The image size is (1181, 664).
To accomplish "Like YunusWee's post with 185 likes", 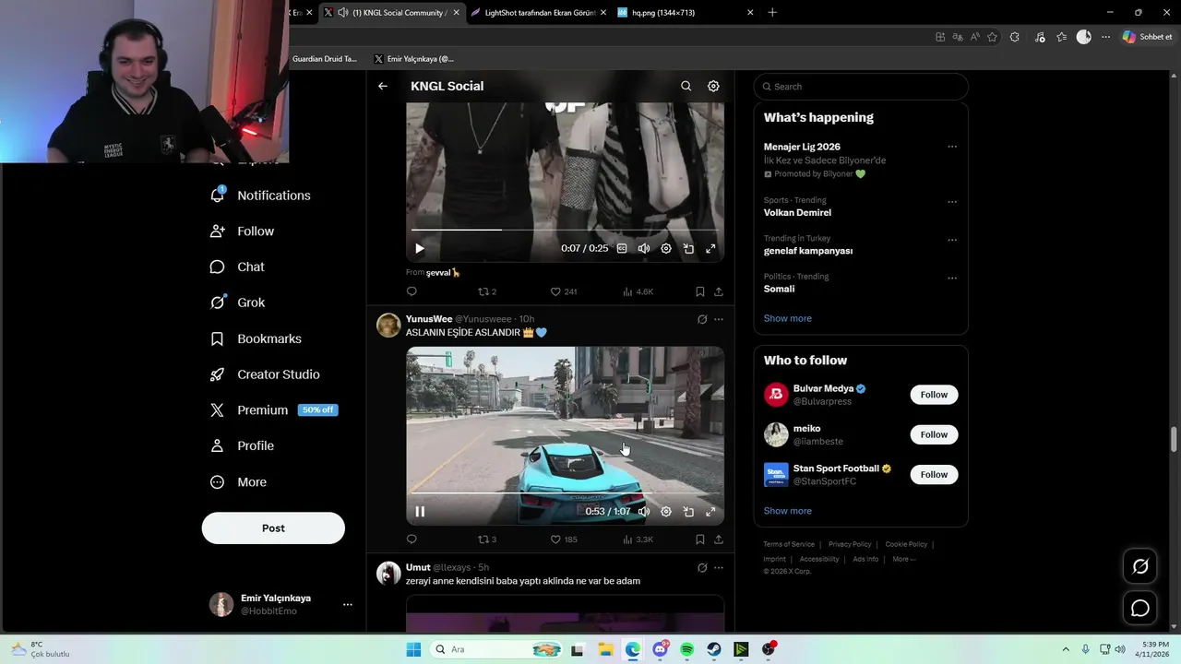I will click(563, 539).
